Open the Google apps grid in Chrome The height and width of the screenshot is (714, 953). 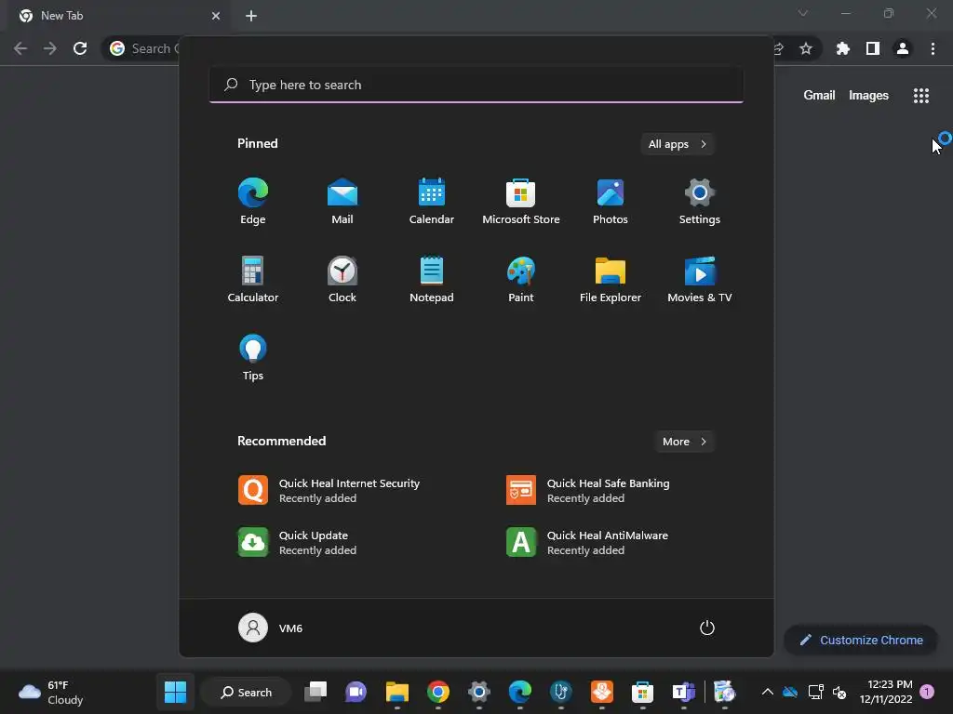(921, 96)
